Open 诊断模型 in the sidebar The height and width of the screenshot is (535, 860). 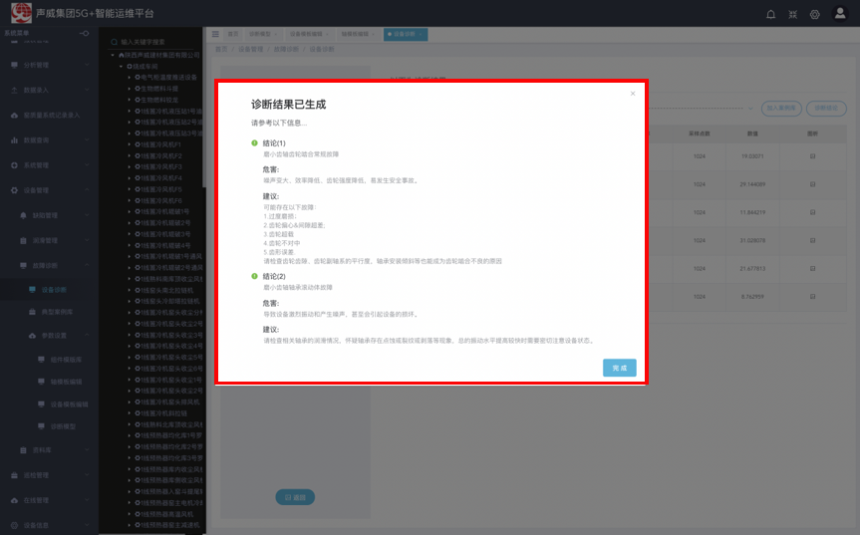click(x=64, y=425)
